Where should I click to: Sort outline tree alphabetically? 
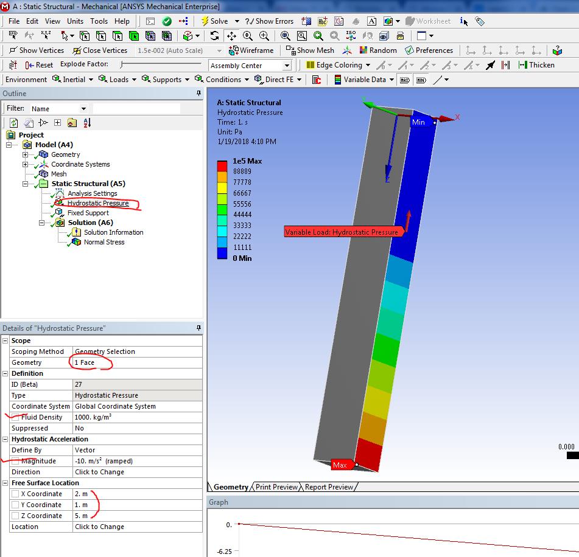(x=87, y=123)
